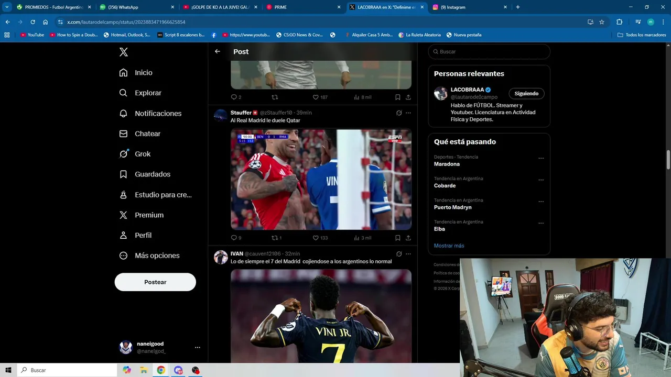Open Maradona trending topic
Viewport: 671px width, 377px height.
[x=447, y=164]
